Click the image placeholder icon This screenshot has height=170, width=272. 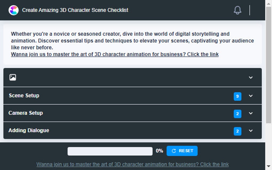pyautogui.click(x=13, y=77)
